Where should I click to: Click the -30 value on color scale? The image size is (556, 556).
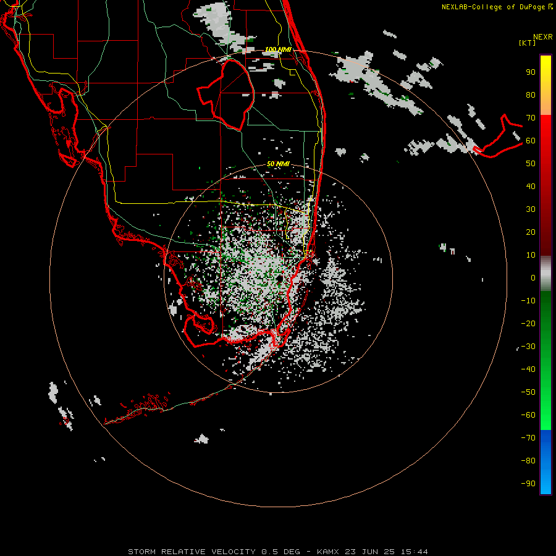pyautogui.click(x=528, y=347)
